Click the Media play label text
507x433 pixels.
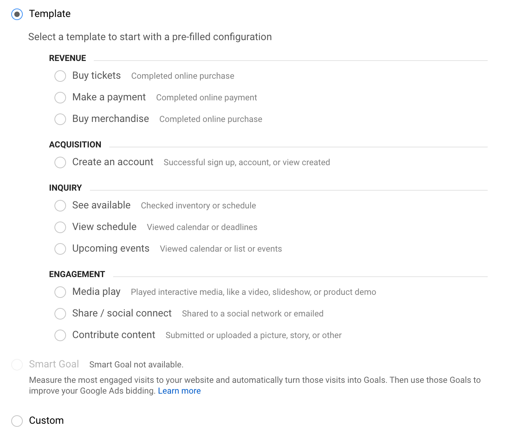pyautogui.click(x=97, y=292)
